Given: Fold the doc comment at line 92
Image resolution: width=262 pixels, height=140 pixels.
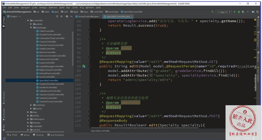Looking at the screenshot, I should [x=89, y=39].
